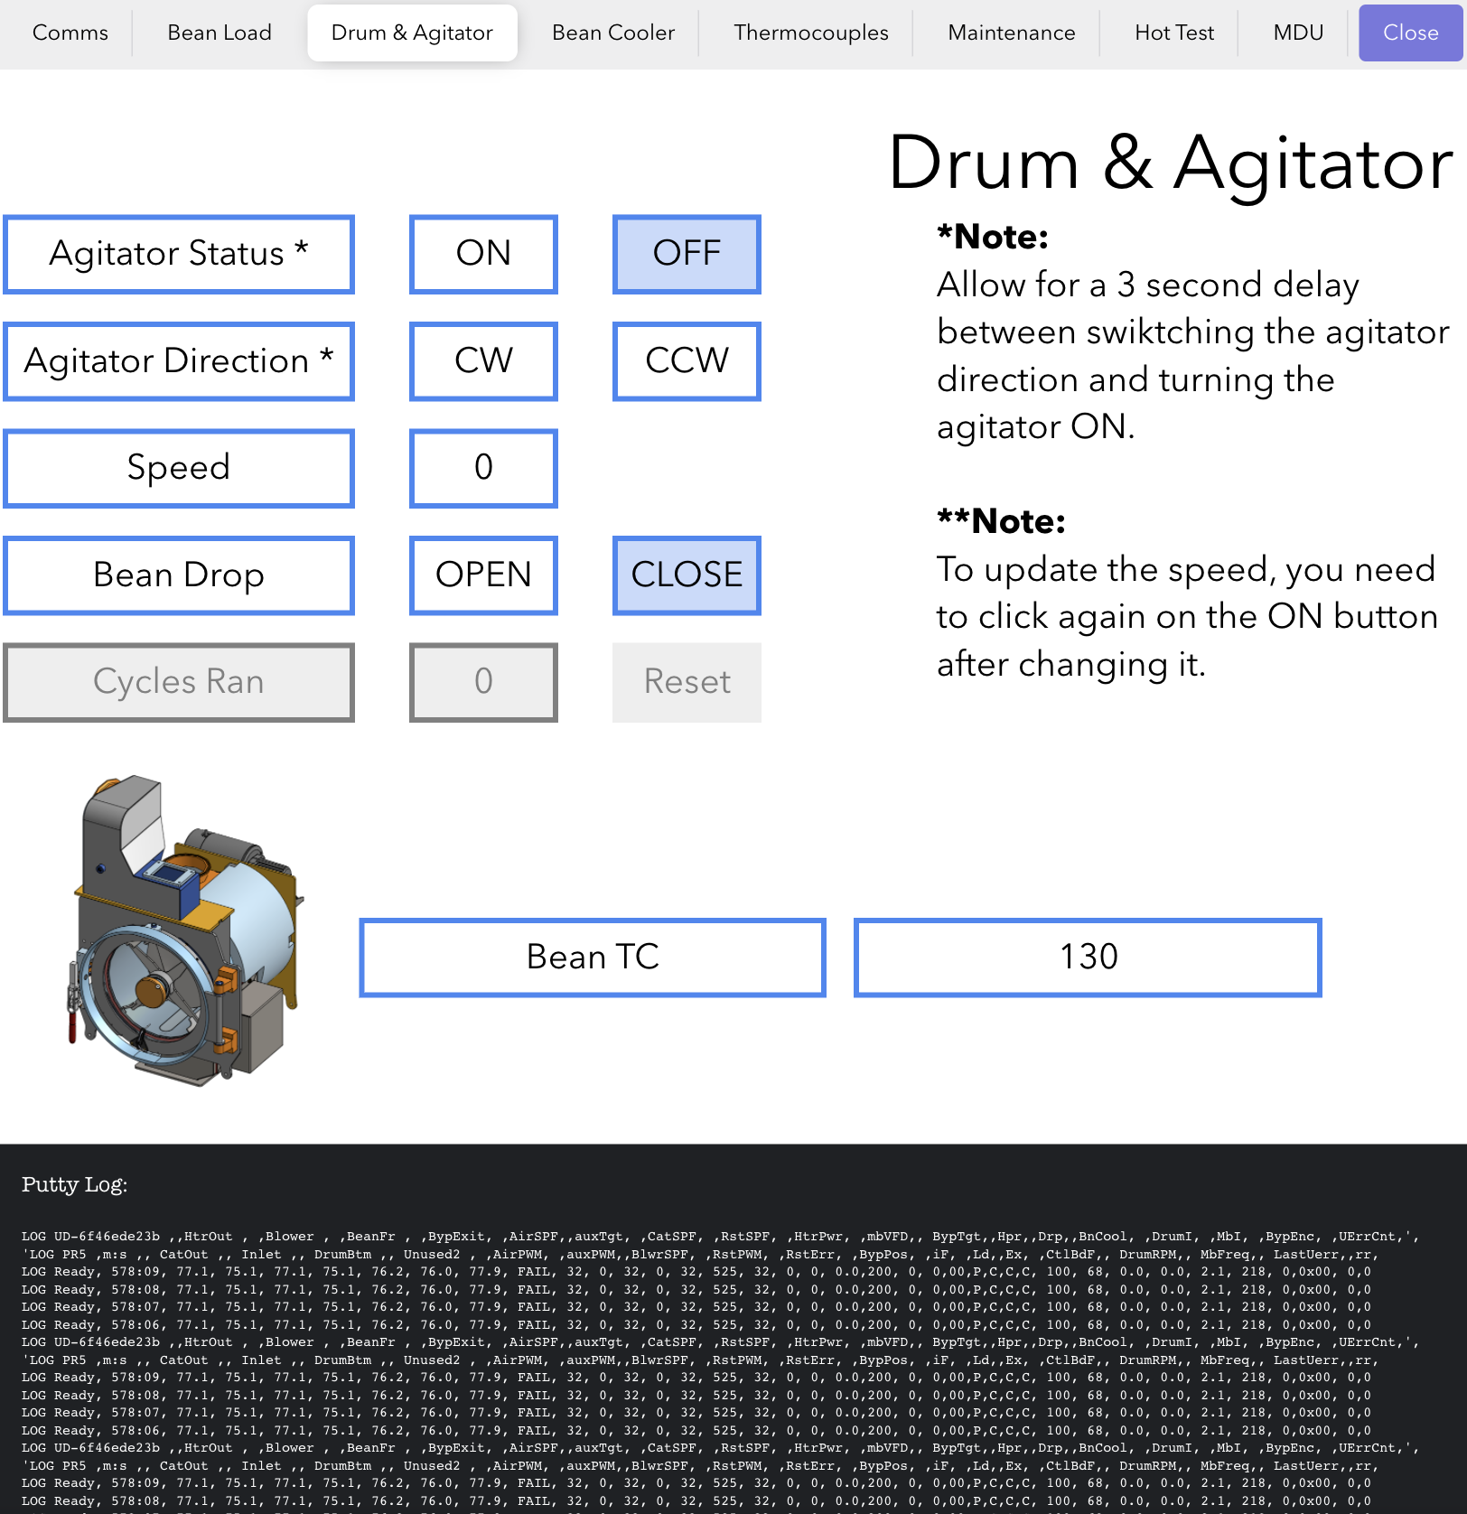Click the Bean TC value 130
Image resolution: width=1467 pixels, height=1514 pixels.
1088,958
